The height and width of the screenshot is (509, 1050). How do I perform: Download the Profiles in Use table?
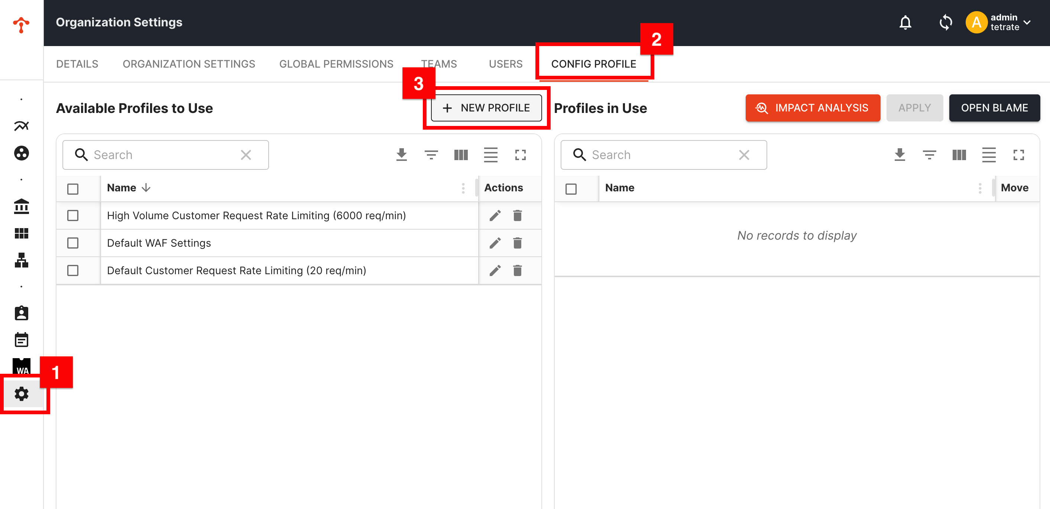(x=900, y=155)
